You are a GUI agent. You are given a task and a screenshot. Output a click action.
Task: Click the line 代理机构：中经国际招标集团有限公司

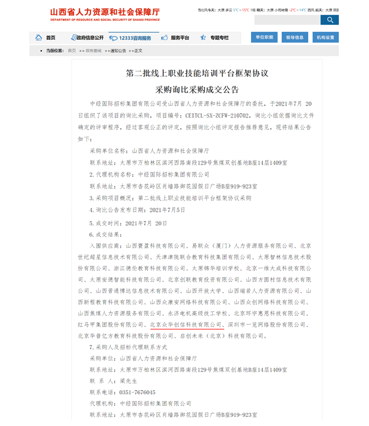click(140, 404)
